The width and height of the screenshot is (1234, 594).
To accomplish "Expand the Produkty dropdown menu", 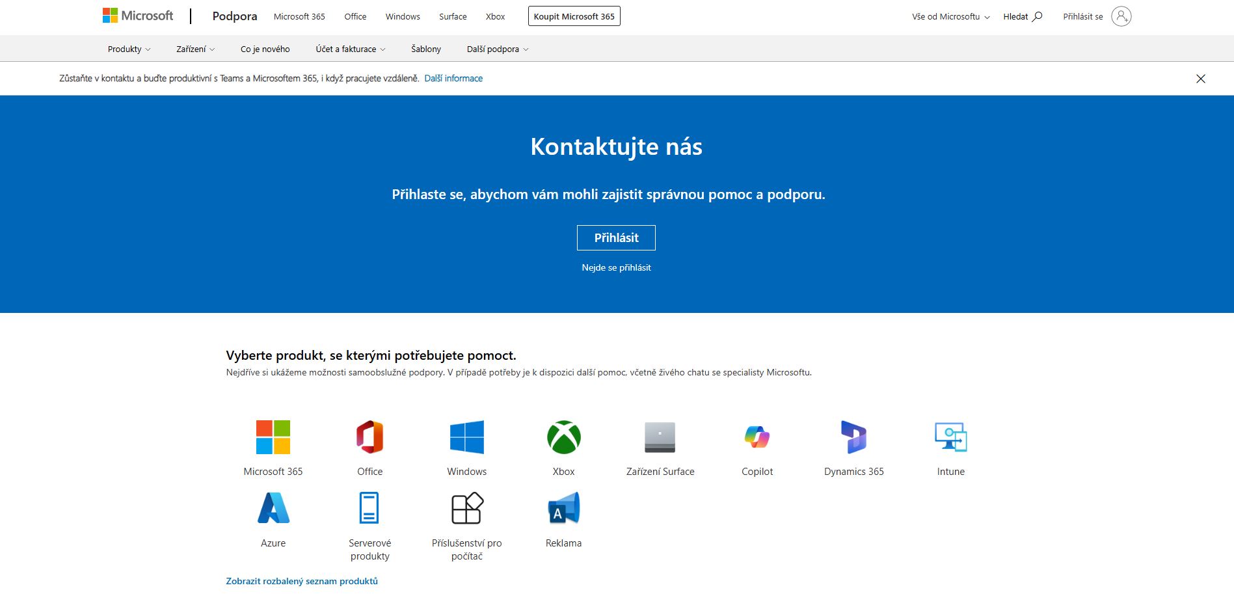I will point(129,49).
